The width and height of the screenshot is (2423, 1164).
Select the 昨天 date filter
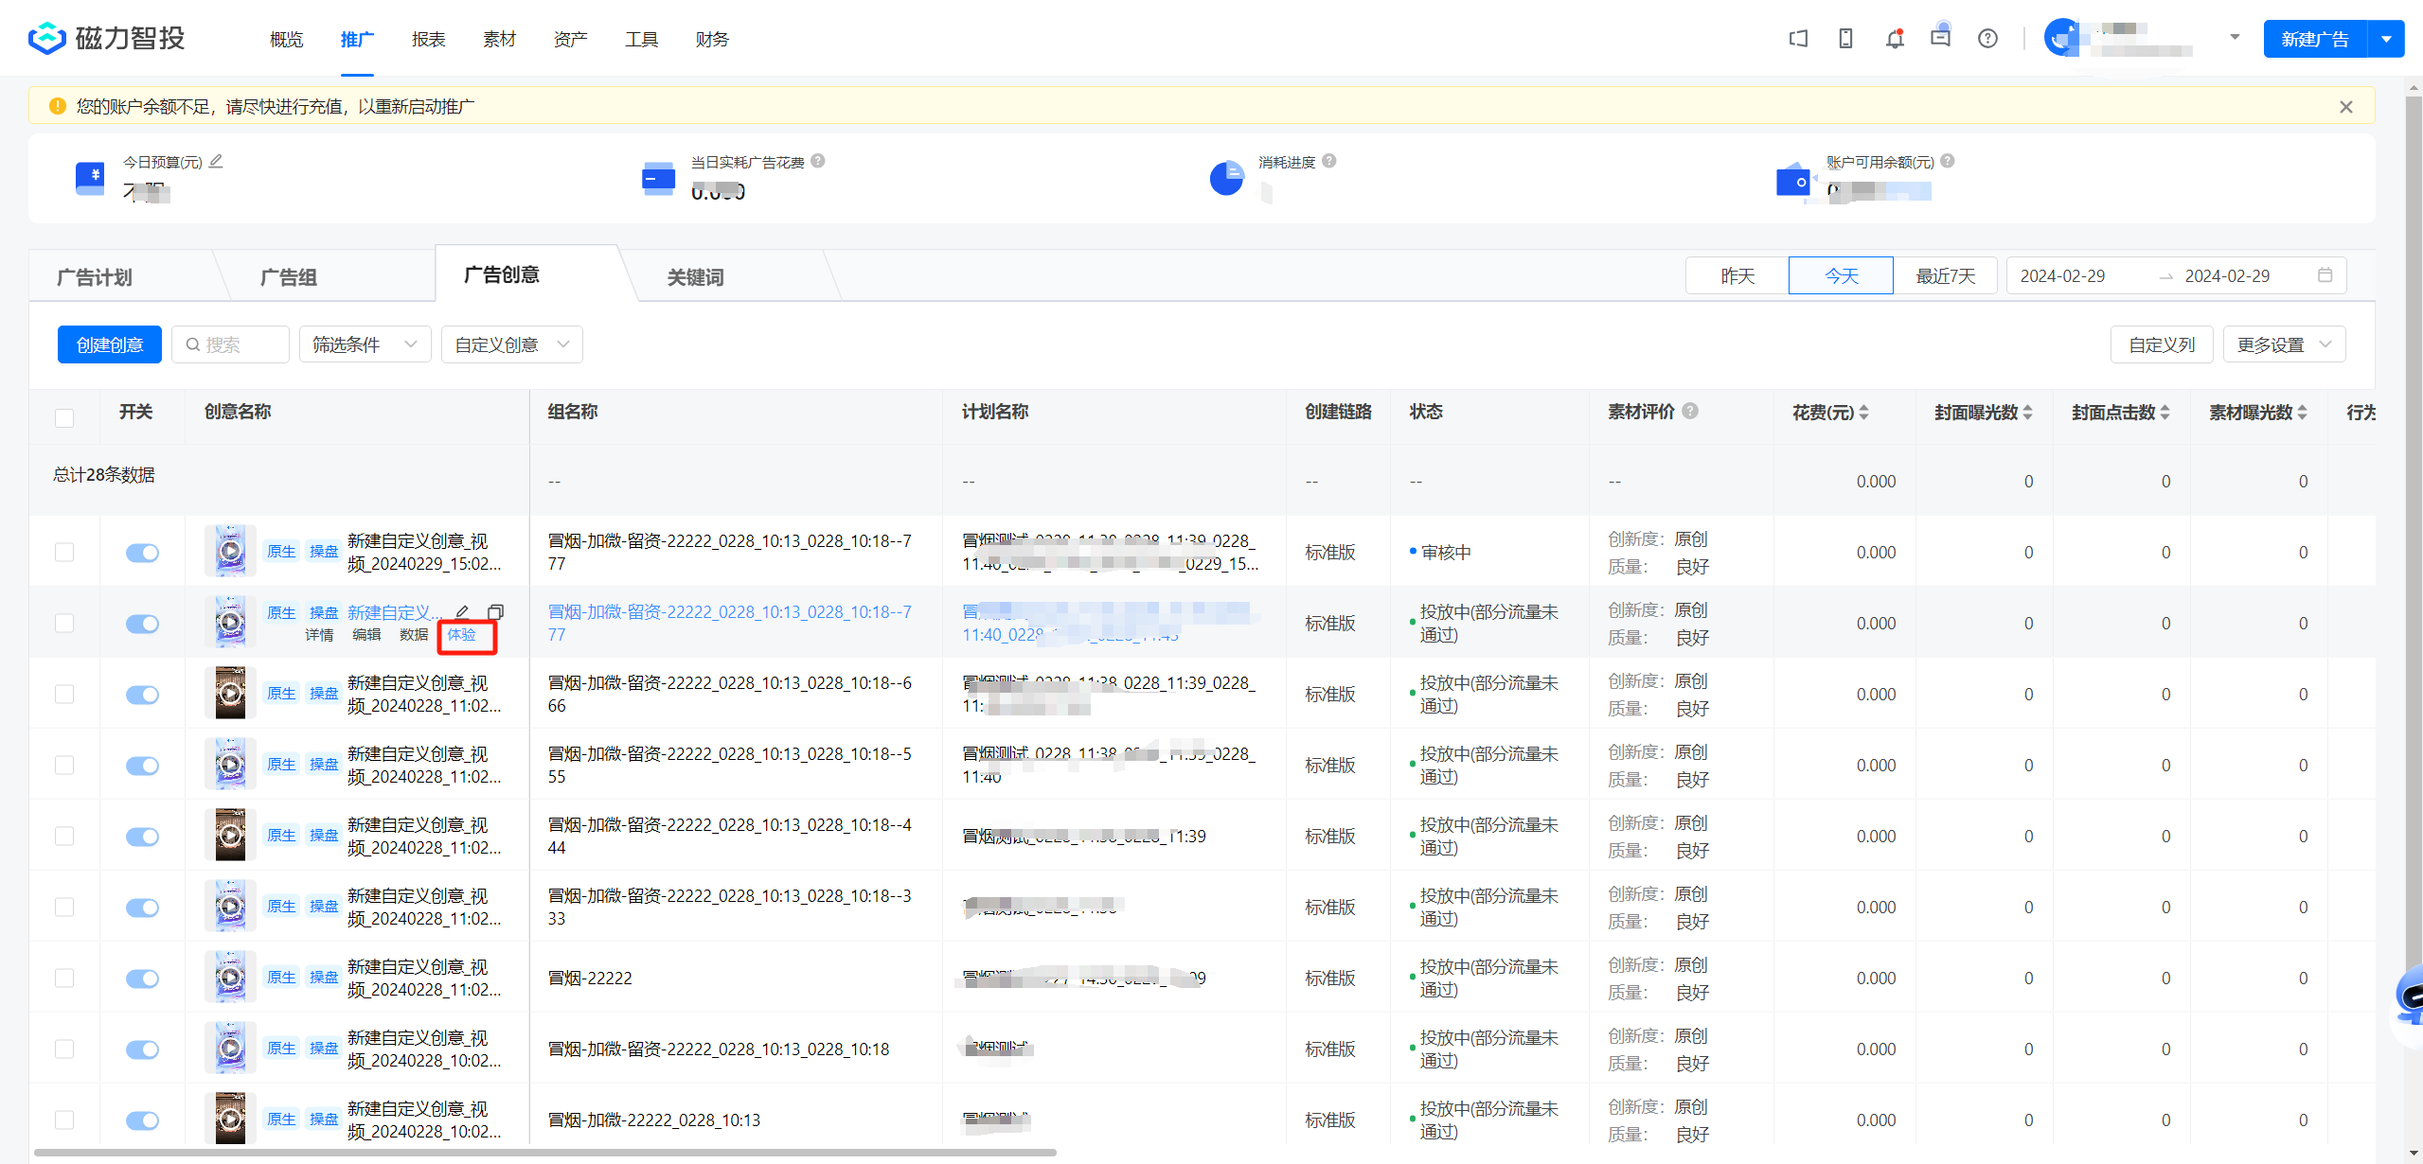[x=1737, y=275]
